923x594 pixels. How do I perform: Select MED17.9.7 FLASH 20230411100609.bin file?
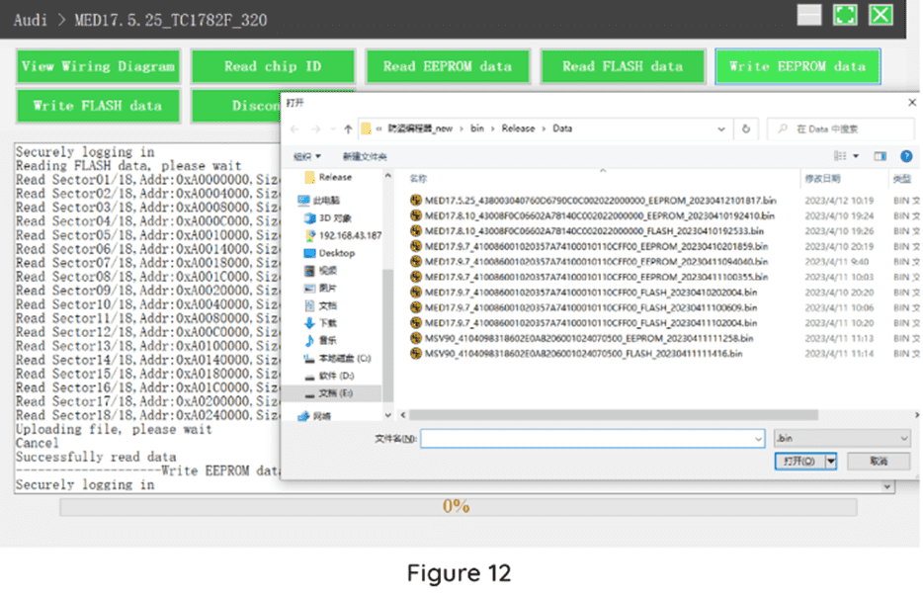[584, 307]
